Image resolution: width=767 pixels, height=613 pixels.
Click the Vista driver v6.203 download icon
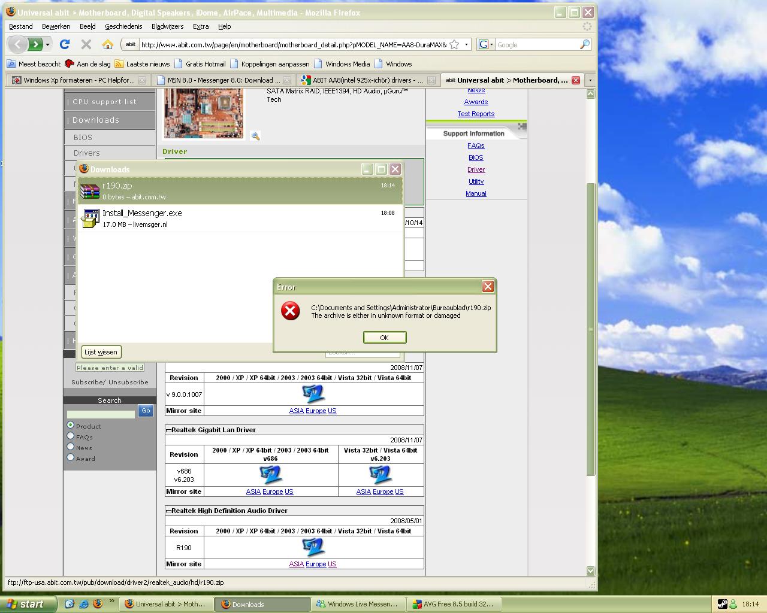tap(380, 474)
